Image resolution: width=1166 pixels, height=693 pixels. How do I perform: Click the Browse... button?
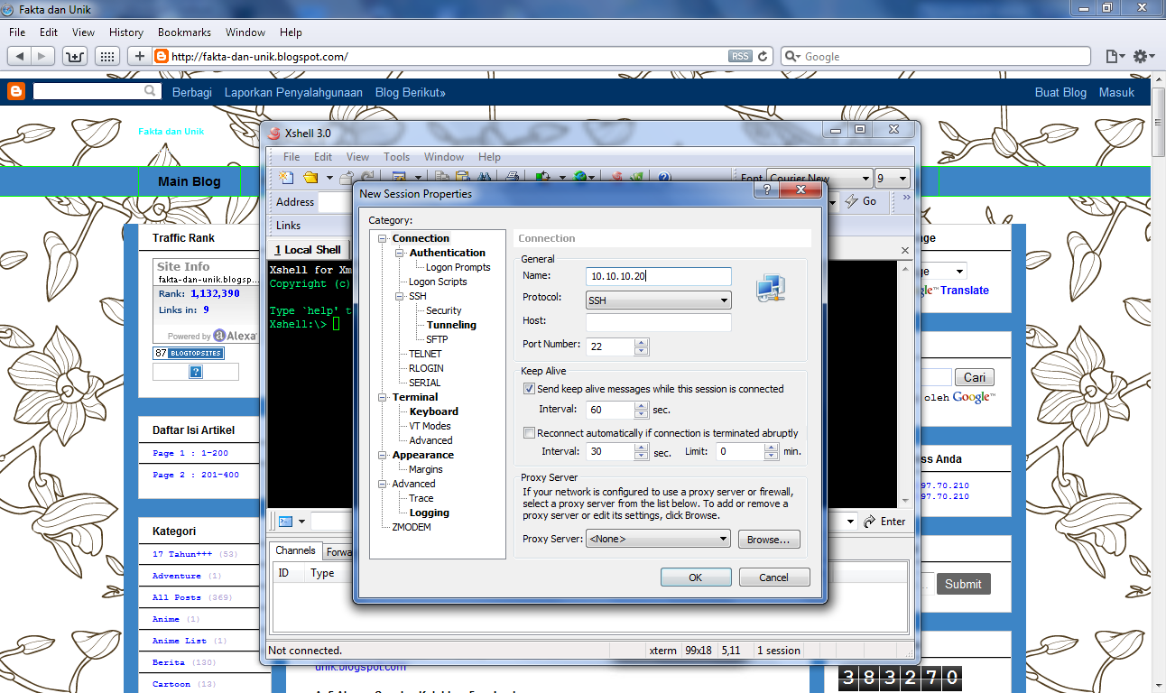click(x=768, y=540)
